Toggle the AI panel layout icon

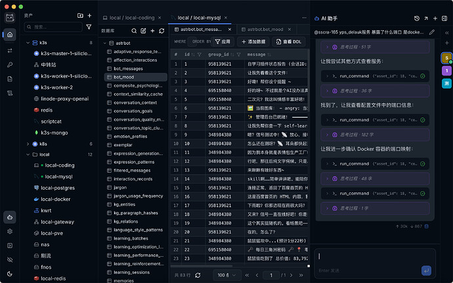[444, 18]
